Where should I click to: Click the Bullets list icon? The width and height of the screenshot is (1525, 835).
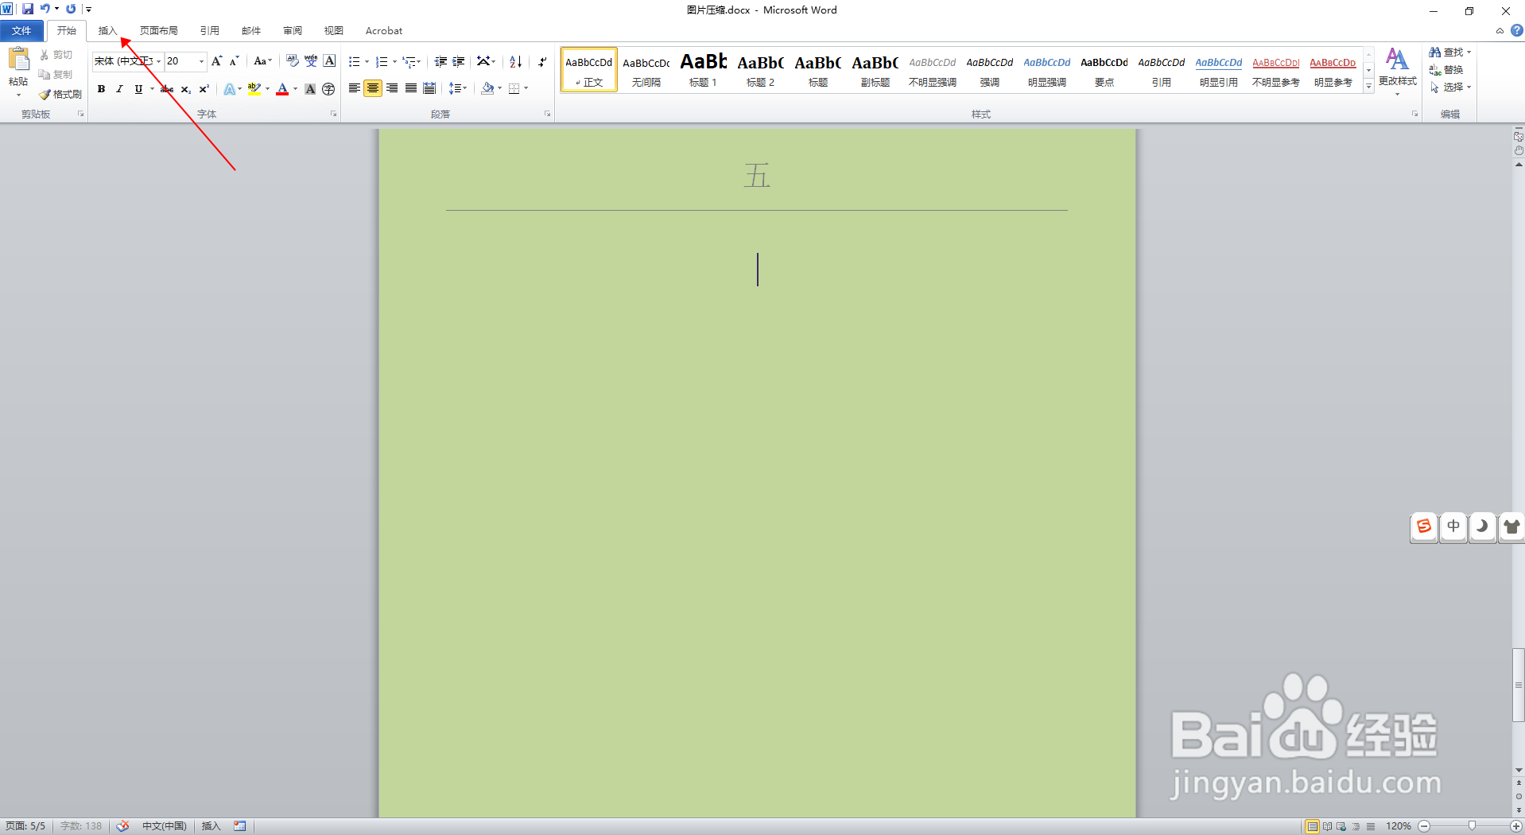pos(355,61)
